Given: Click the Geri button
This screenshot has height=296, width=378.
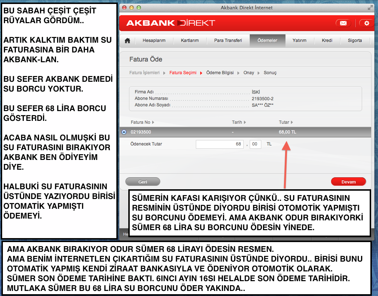Looking at the screenshot, I should [x=143, y=182].
